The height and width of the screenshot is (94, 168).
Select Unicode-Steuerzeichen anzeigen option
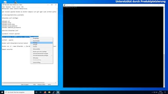[x=41, y=54]
